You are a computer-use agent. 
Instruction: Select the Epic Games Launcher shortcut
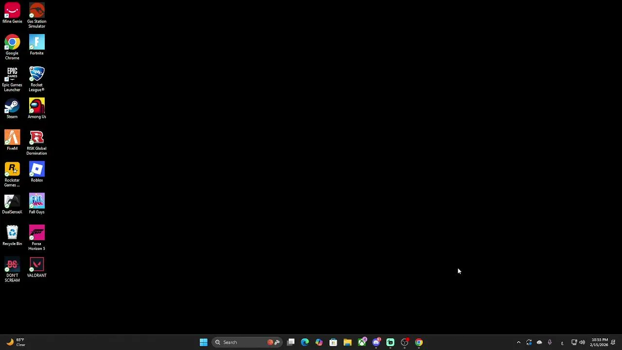pos(12,79)
